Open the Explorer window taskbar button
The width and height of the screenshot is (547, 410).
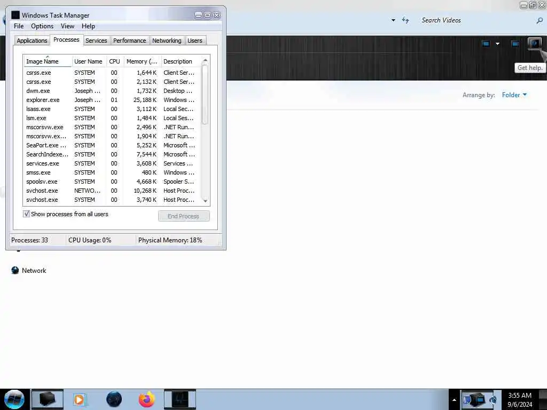click(x=48, y=399)
